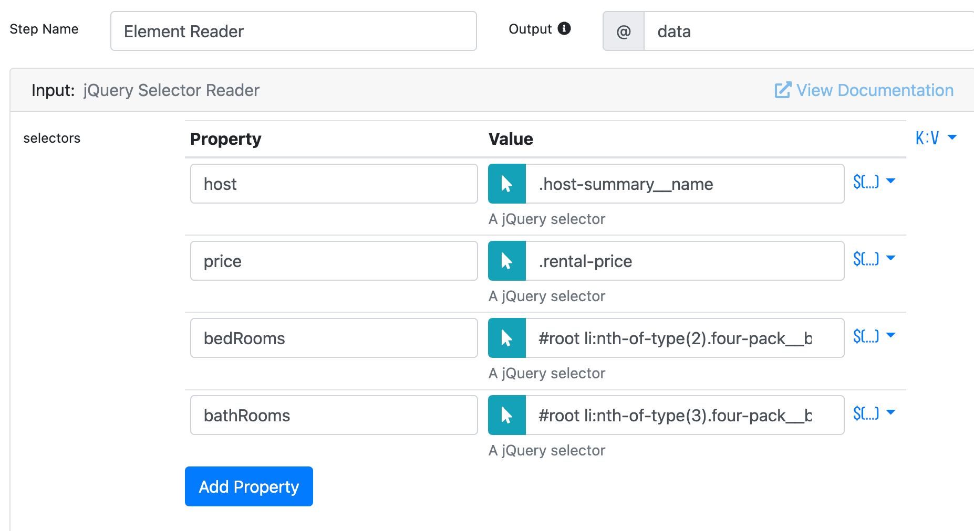Click the element picker icon for bathRooms
The height and width of the screenshot is (531, 974).
[507, 415]
